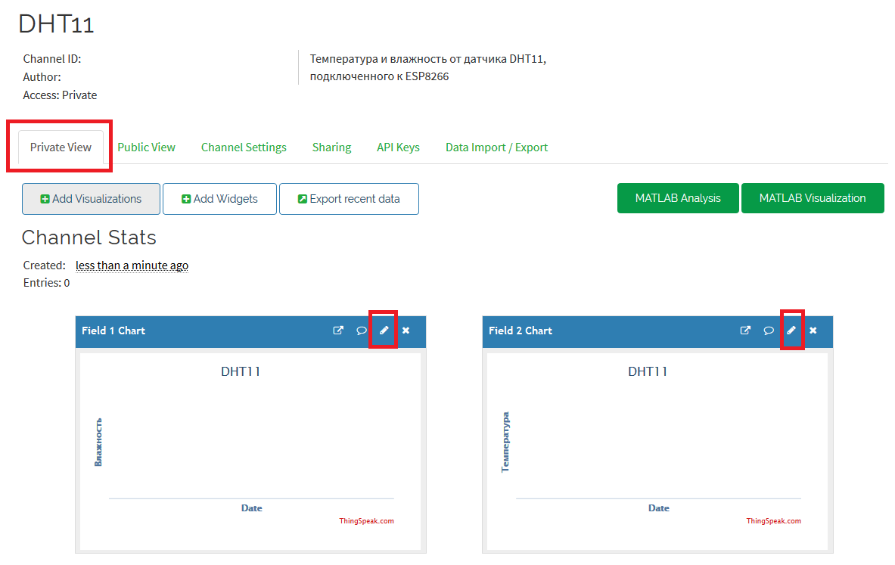
Task: Open the Sharing tab
Action: (x=331, y=147)
